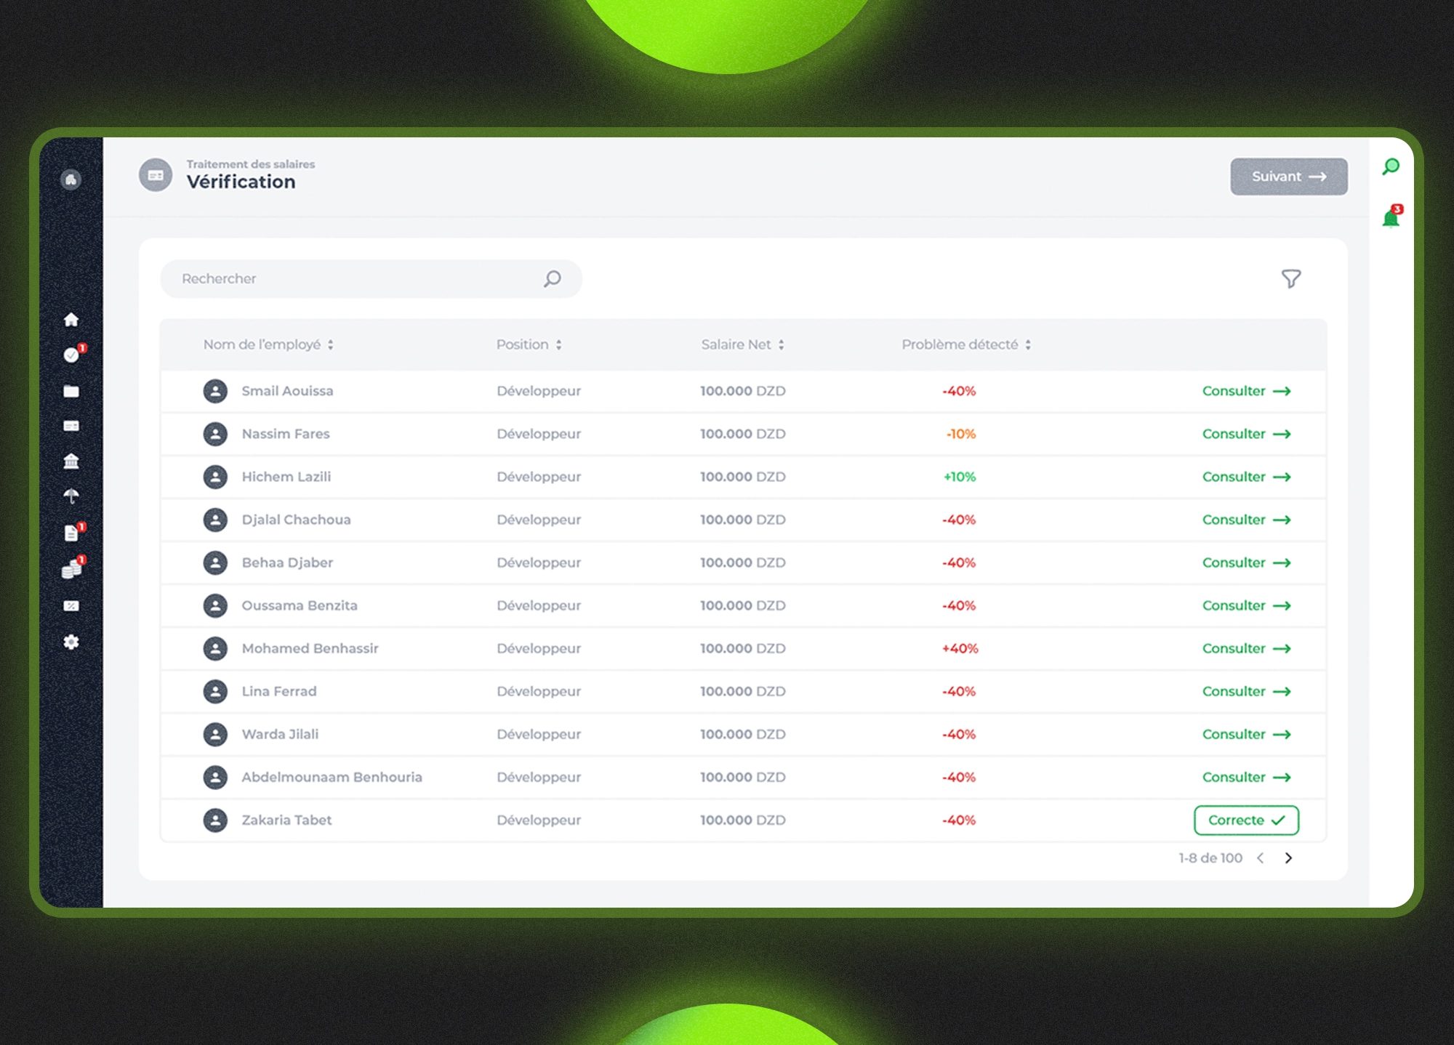The height and width of the screenshot is (1045, 1454).
Task: Open the umbrella insurance icon in sidebar
Action: [x=71, y=496]
